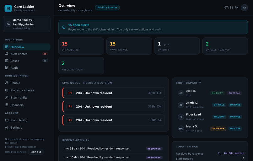
Task: Open activity row inc 58da
Action: 114,148
